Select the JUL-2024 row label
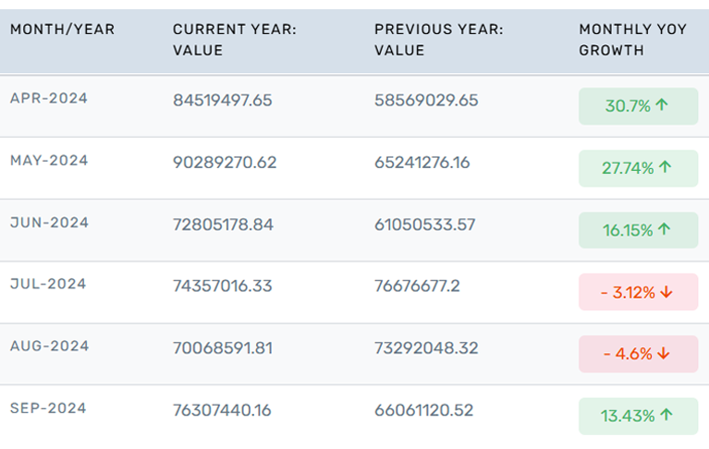709x449 pixels. click(x=48, y=285)
